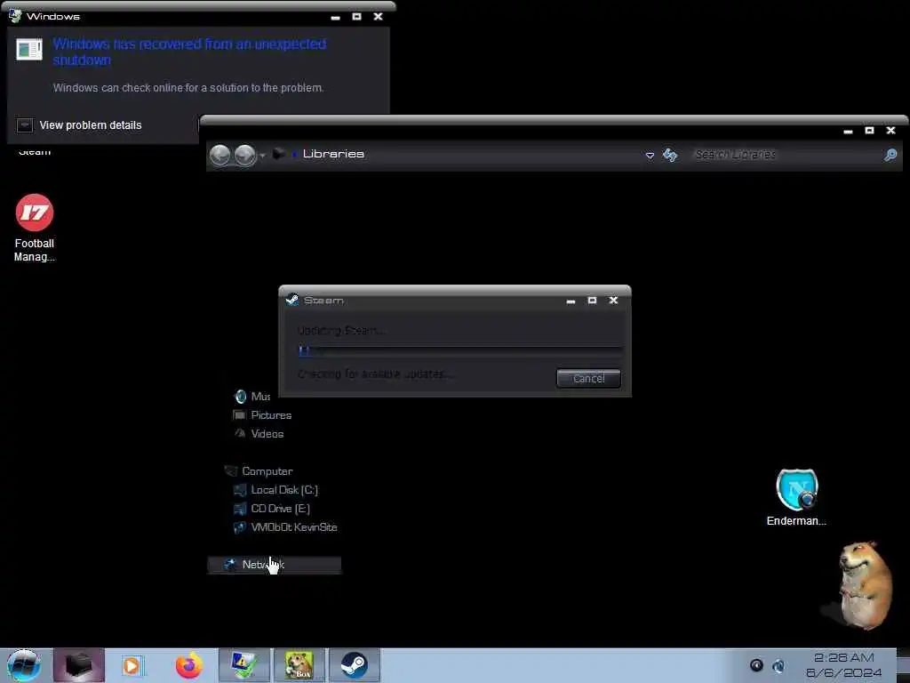The height and width of the screenshot is (683, 910).
Task: Select Computer in the navigation pane
Action: [x=259, y=471]
